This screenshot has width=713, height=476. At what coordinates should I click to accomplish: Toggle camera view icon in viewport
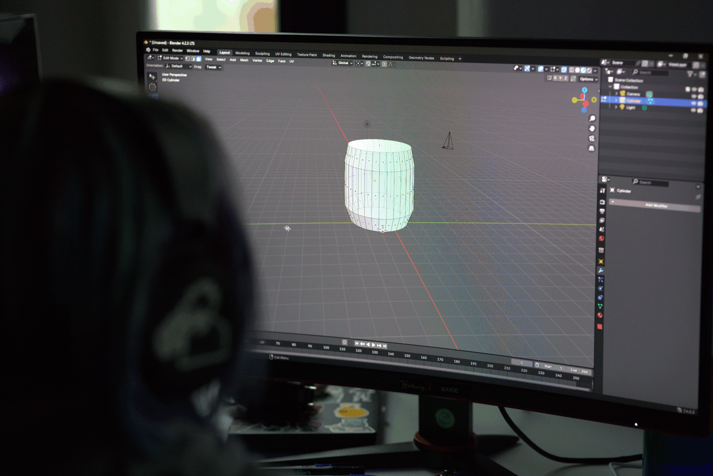tap(592, 139)
